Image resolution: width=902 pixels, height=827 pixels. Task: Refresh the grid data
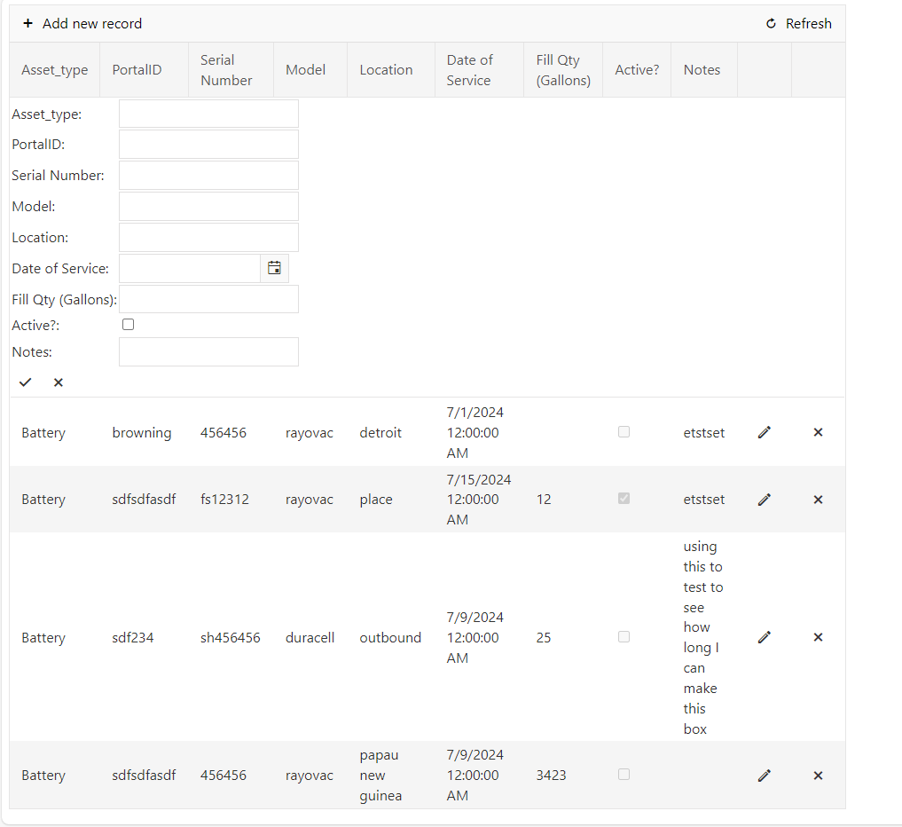pos(798,24)
